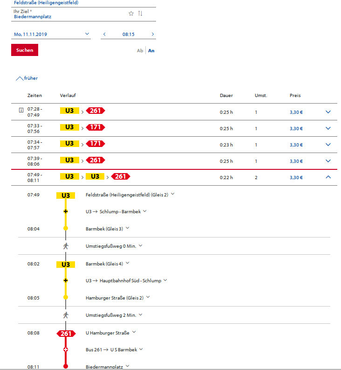
Task: Click bus 261 badge in 07:49 summary row
Action: click(121, 176)
